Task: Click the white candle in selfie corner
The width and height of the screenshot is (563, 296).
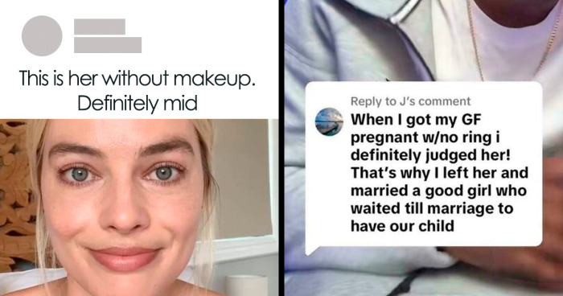Action: click(247, 286)
